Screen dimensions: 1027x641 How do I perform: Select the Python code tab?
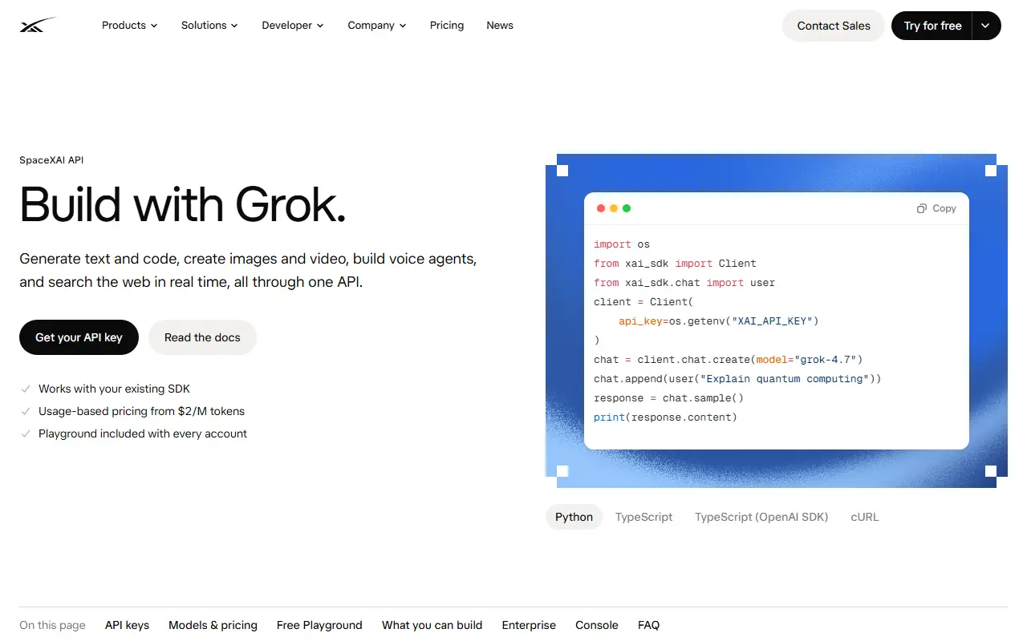(x=574, y=517)
